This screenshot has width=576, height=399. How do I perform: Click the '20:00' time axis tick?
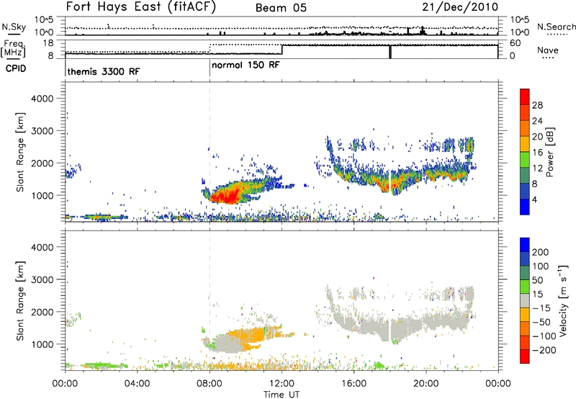tap(426, 384)
